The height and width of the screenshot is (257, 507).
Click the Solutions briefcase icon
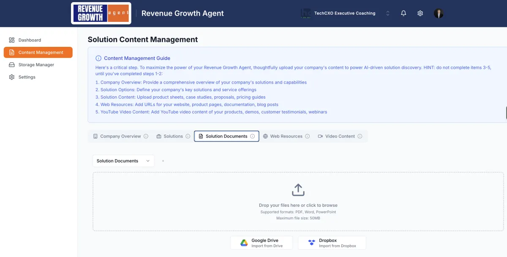click(x=159, y=136)
